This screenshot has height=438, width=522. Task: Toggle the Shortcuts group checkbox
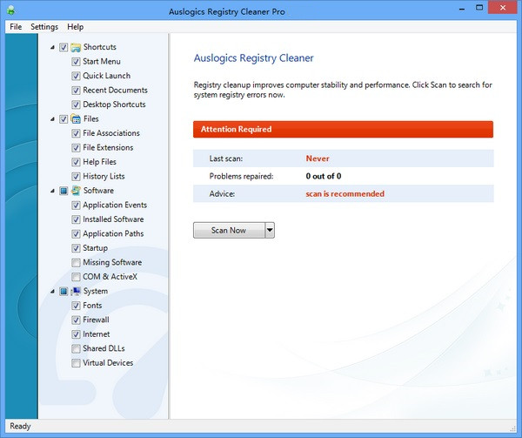[64, 47]
